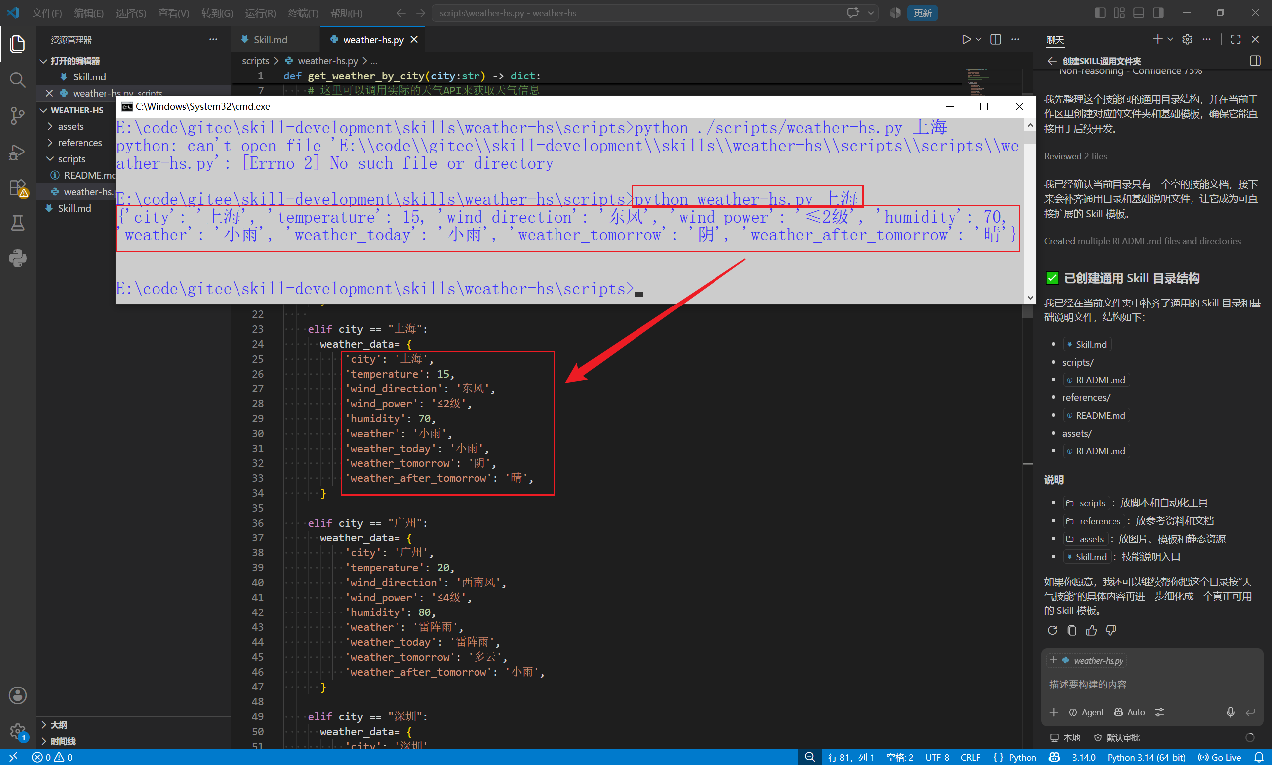Viewport: 1272px width, 765px height.
Task: Toggle the secondary side bar layout
Action: tap(1158, 13)
